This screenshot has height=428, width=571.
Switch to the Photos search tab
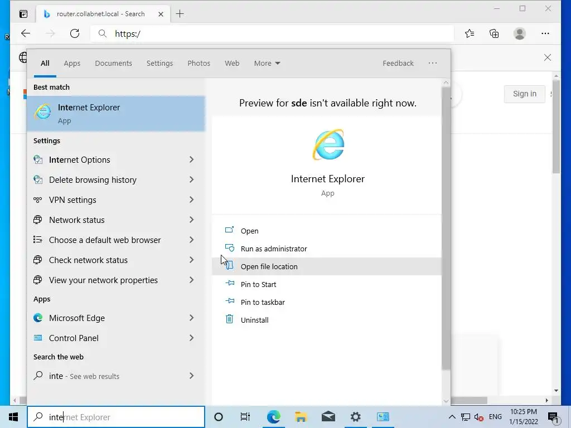coord(199,63)
